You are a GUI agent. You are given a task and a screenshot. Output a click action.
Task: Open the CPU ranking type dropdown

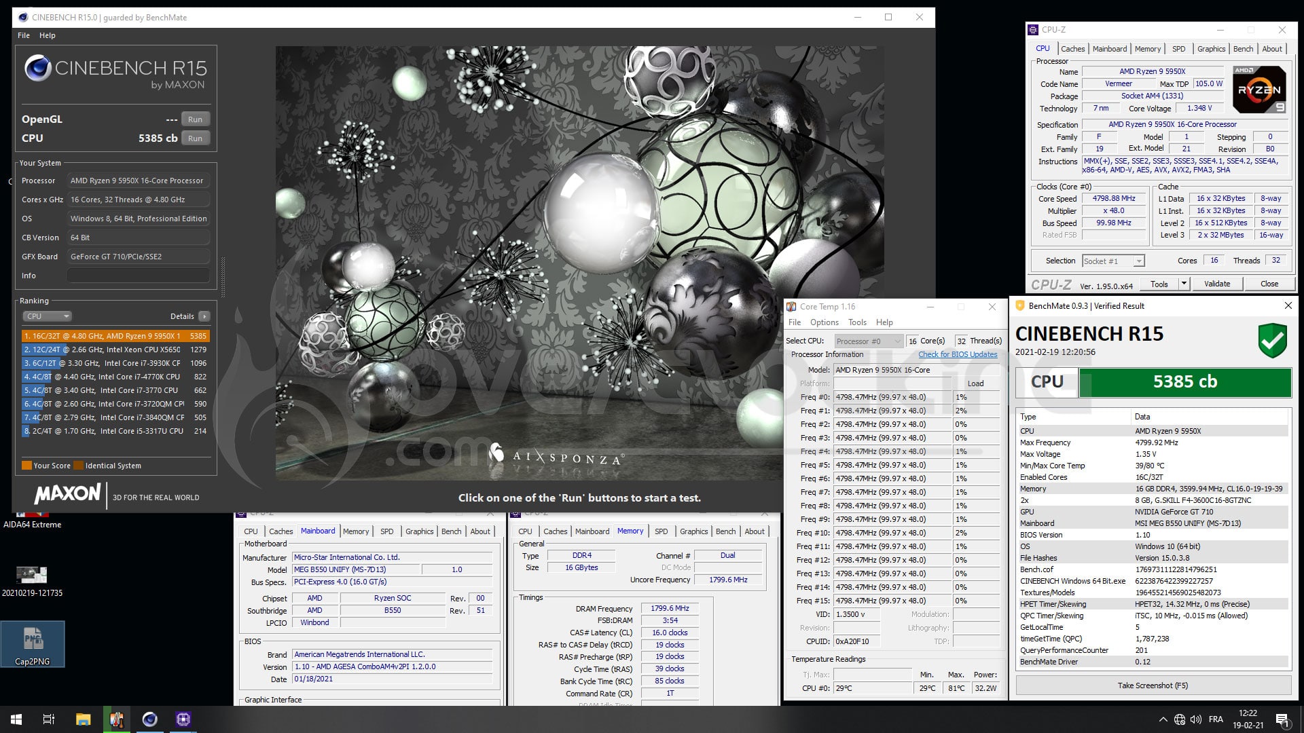coord(48,316)
